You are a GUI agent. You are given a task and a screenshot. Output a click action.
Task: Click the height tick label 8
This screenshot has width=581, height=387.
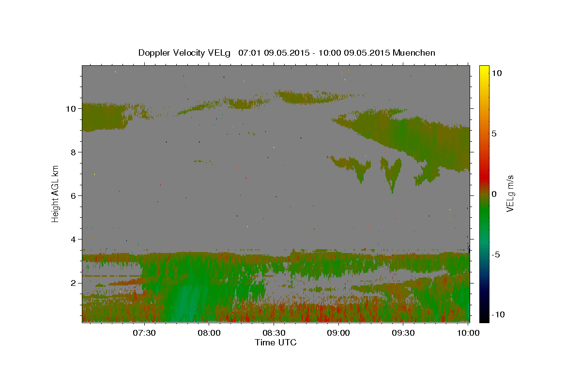click(73, 152)
